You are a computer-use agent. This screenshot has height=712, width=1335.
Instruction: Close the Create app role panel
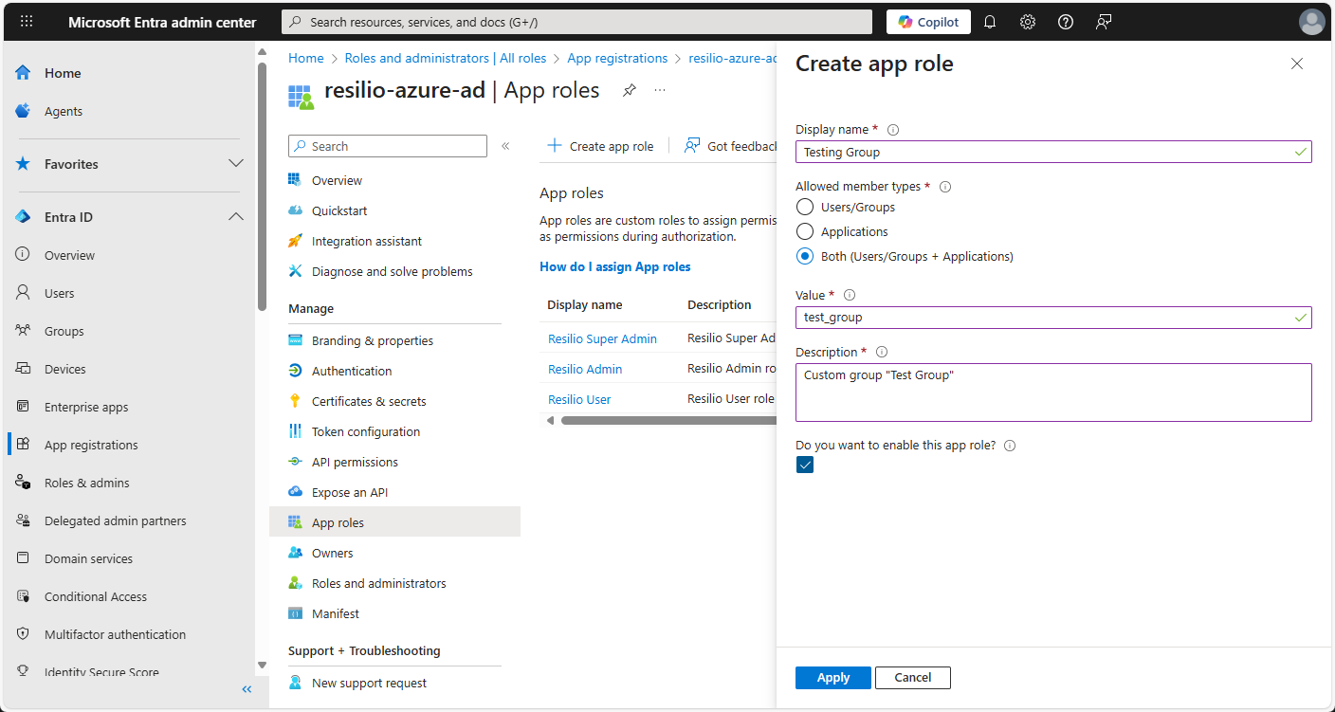pos(1297,64)
